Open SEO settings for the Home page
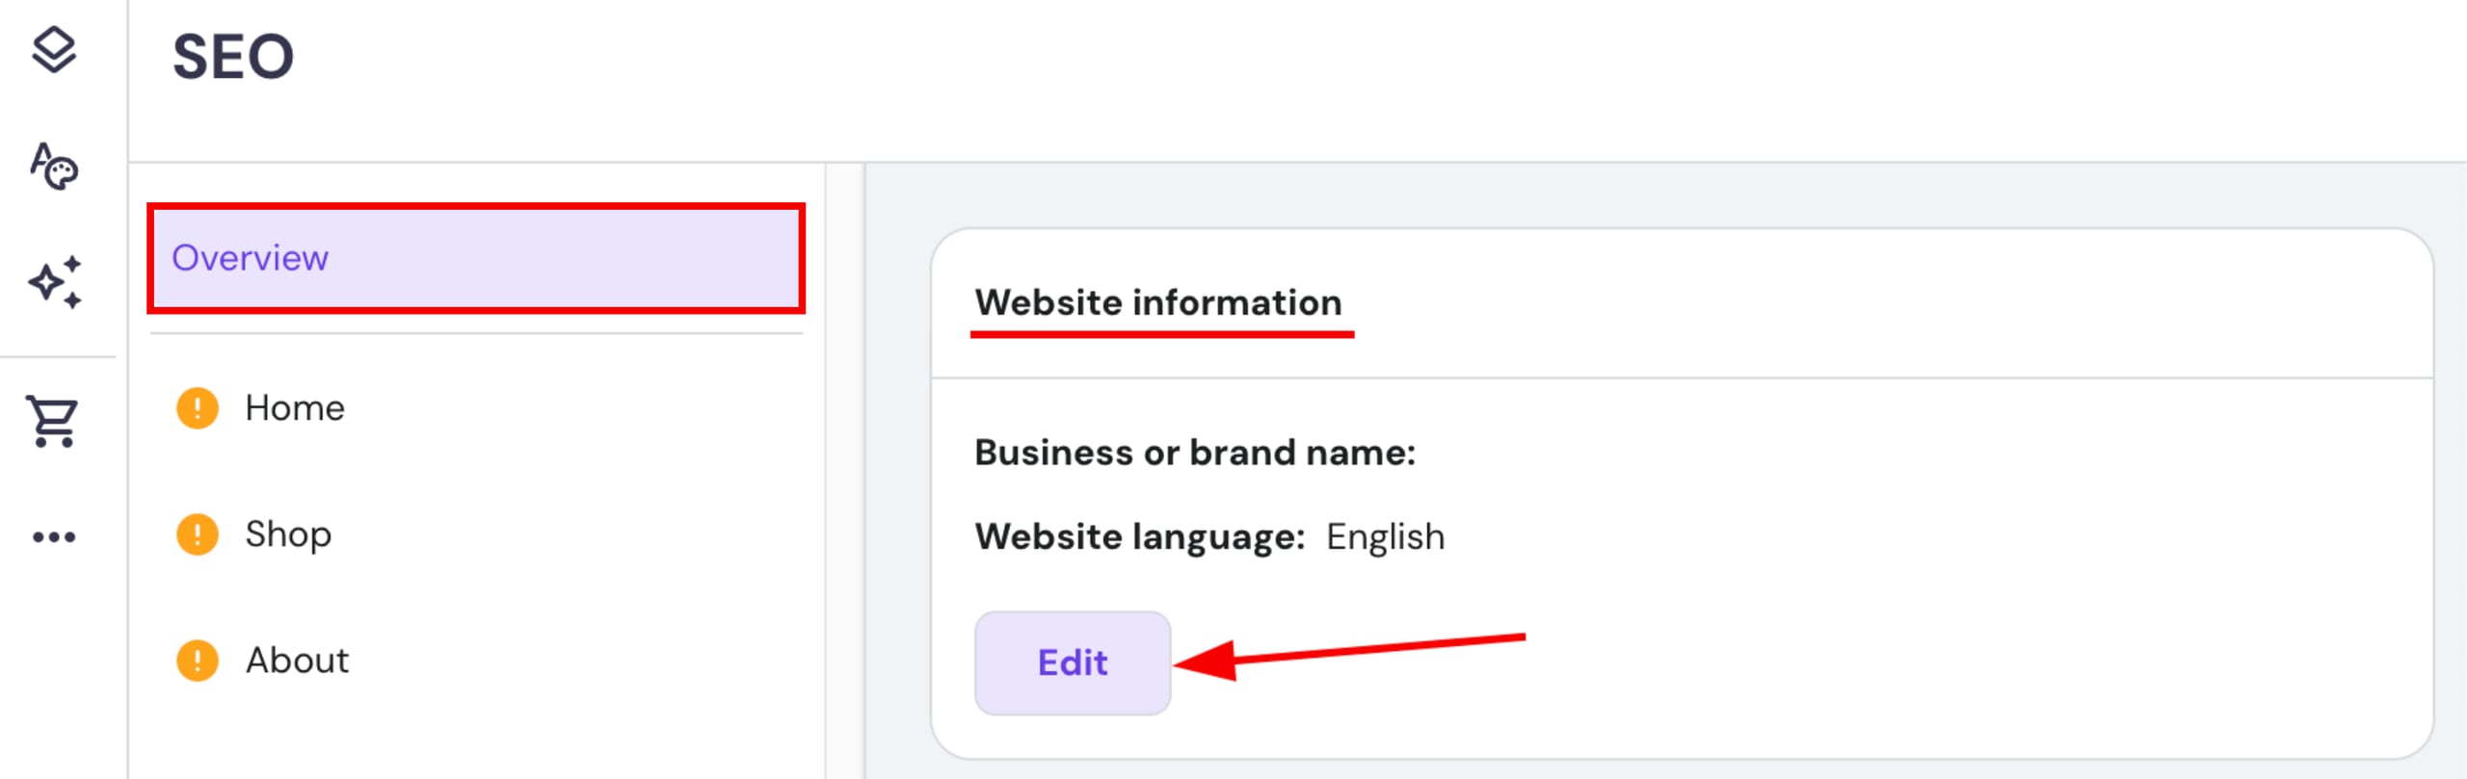2467x779 pixels. (x=295, y=406)
